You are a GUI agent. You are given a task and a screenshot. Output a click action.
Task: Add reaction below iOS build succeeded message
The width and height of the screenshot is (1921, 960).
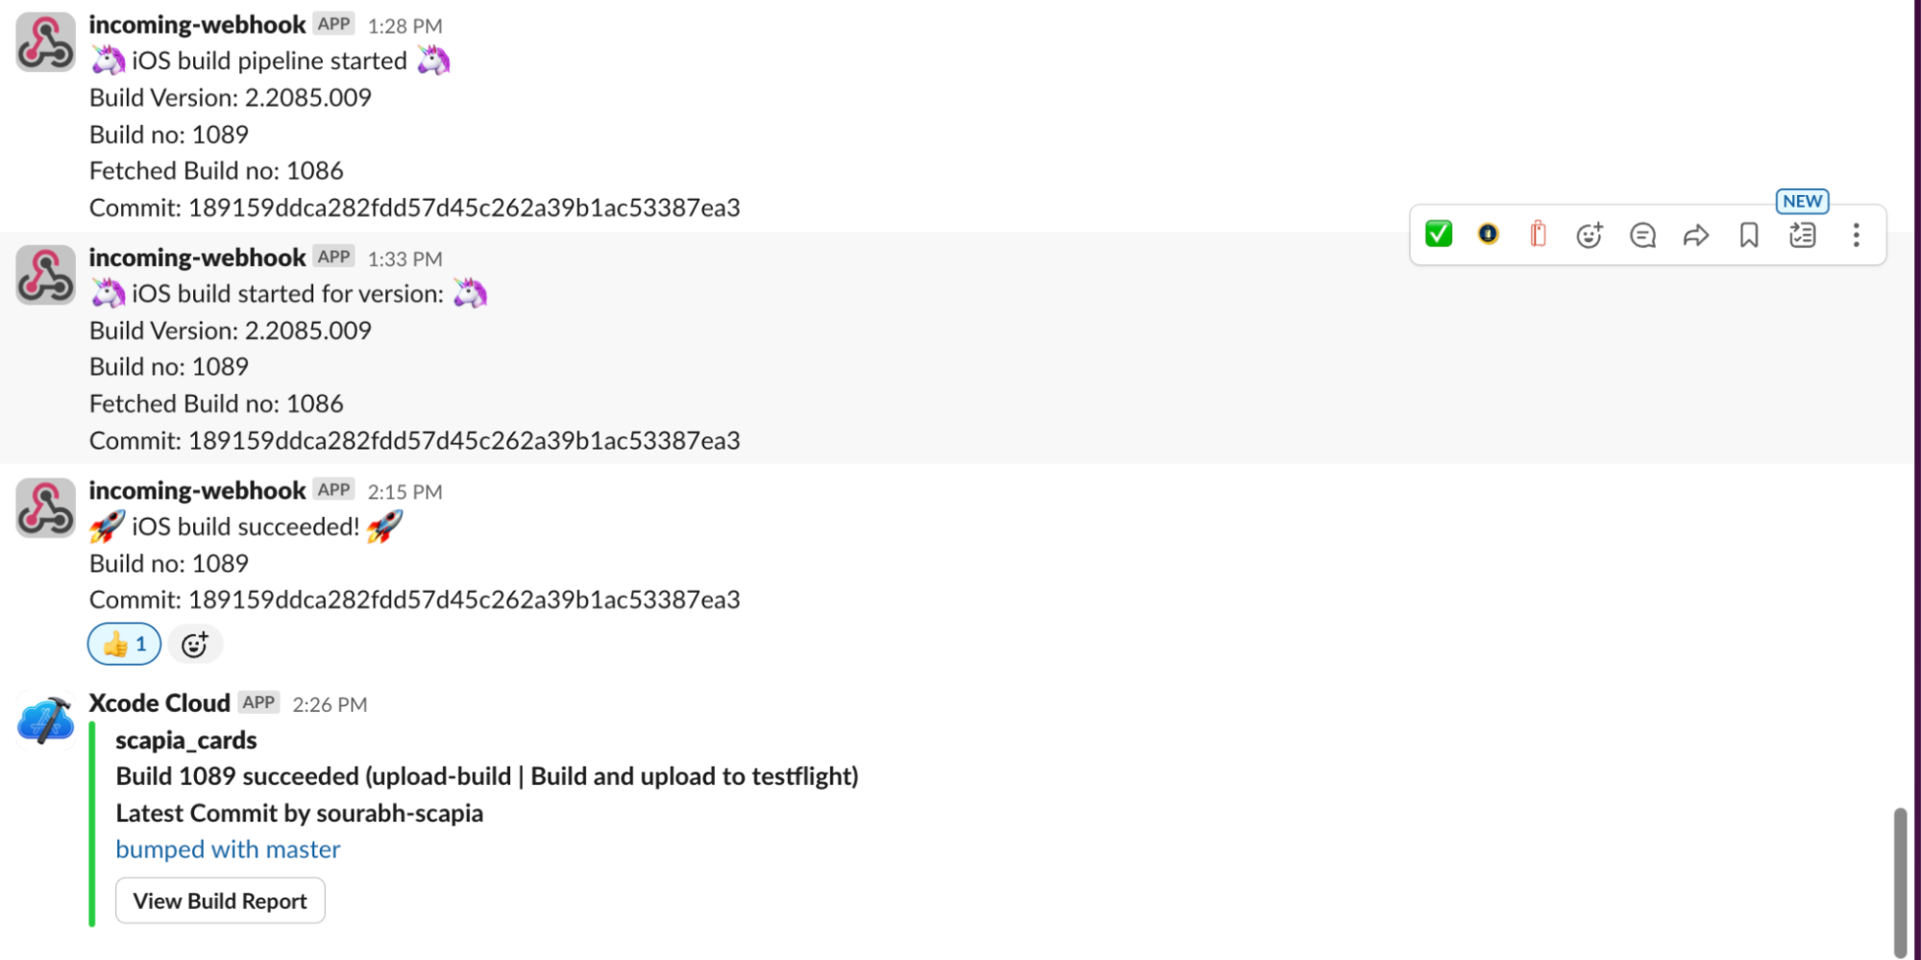pyautogui.click(x=195, y=644)
